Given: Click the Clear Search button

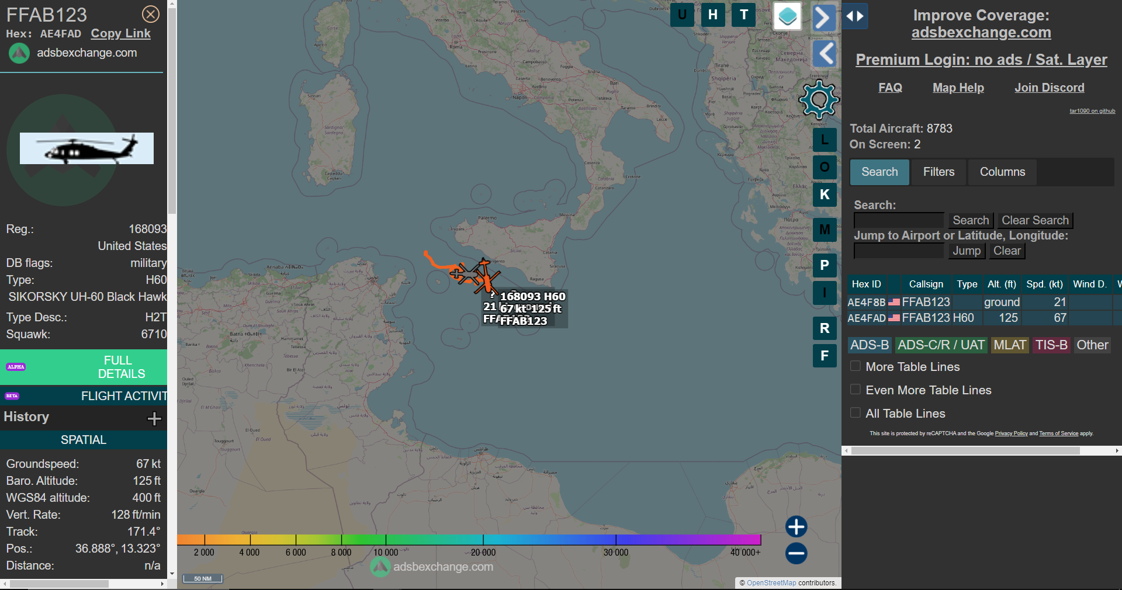Looking at the screenshot, I should click(x=1035, y=220).
